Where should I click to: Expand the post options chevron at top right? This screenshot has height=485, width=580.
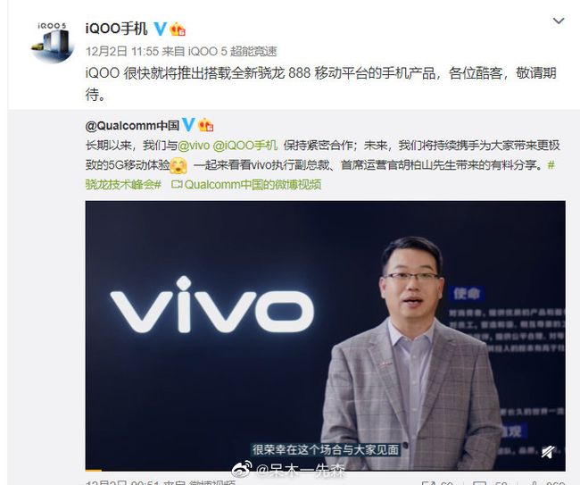pyautogui.click(x=559, y=21)
